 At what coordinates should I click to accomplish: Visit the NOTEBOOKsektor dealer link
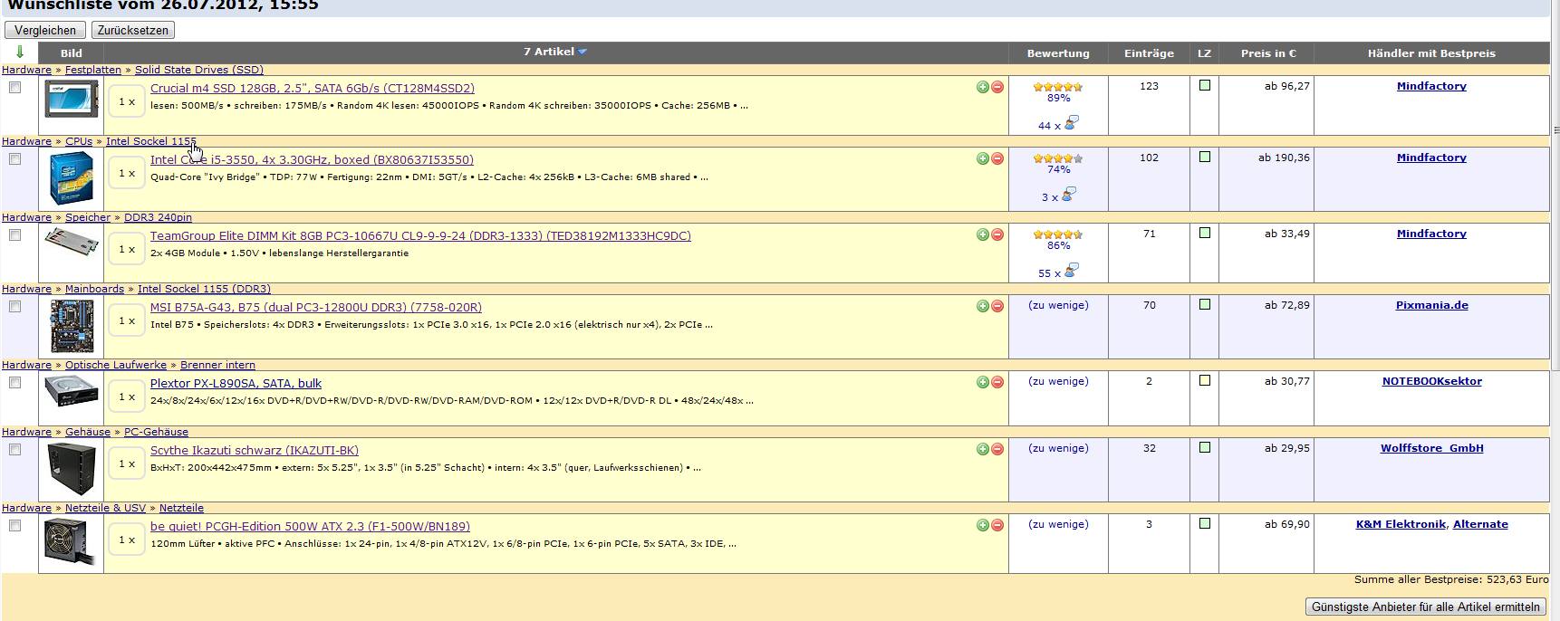click(1431, 381)
